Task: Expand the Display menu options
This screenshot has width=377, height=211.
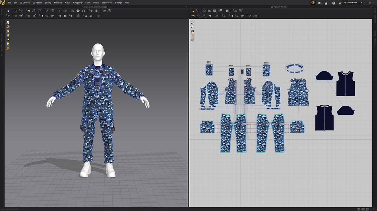Action: [x=96, y=2]
